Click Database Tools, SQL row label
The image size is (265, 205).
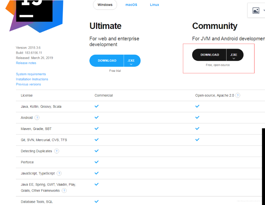pyautogui.click(x=37, y=202)
